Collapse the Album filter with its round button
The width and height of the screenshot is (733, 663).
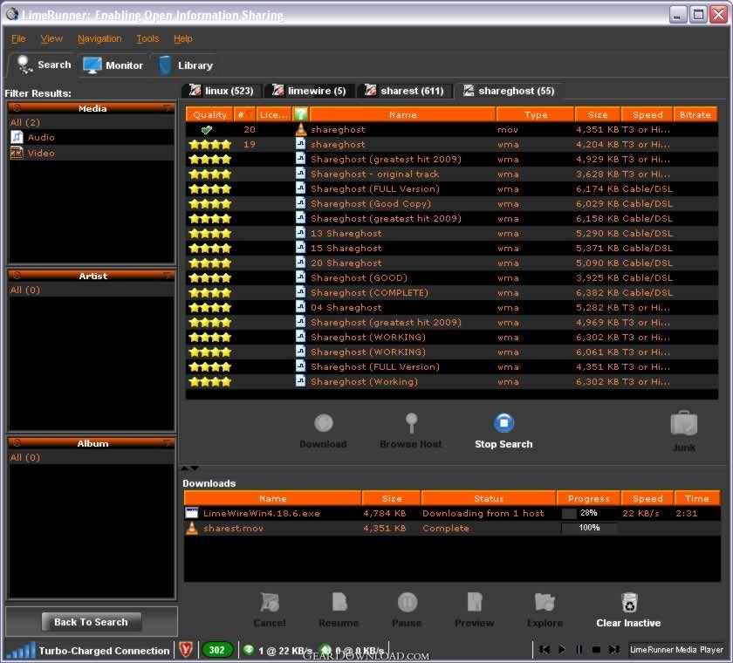[x=17, y=443]
